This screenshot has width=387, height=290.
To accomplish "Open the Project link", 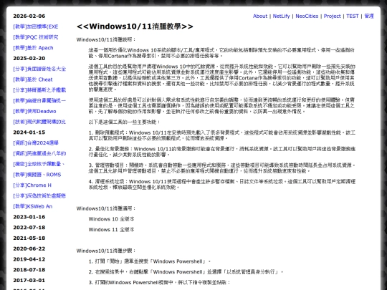I will click(x=333, y=16).
